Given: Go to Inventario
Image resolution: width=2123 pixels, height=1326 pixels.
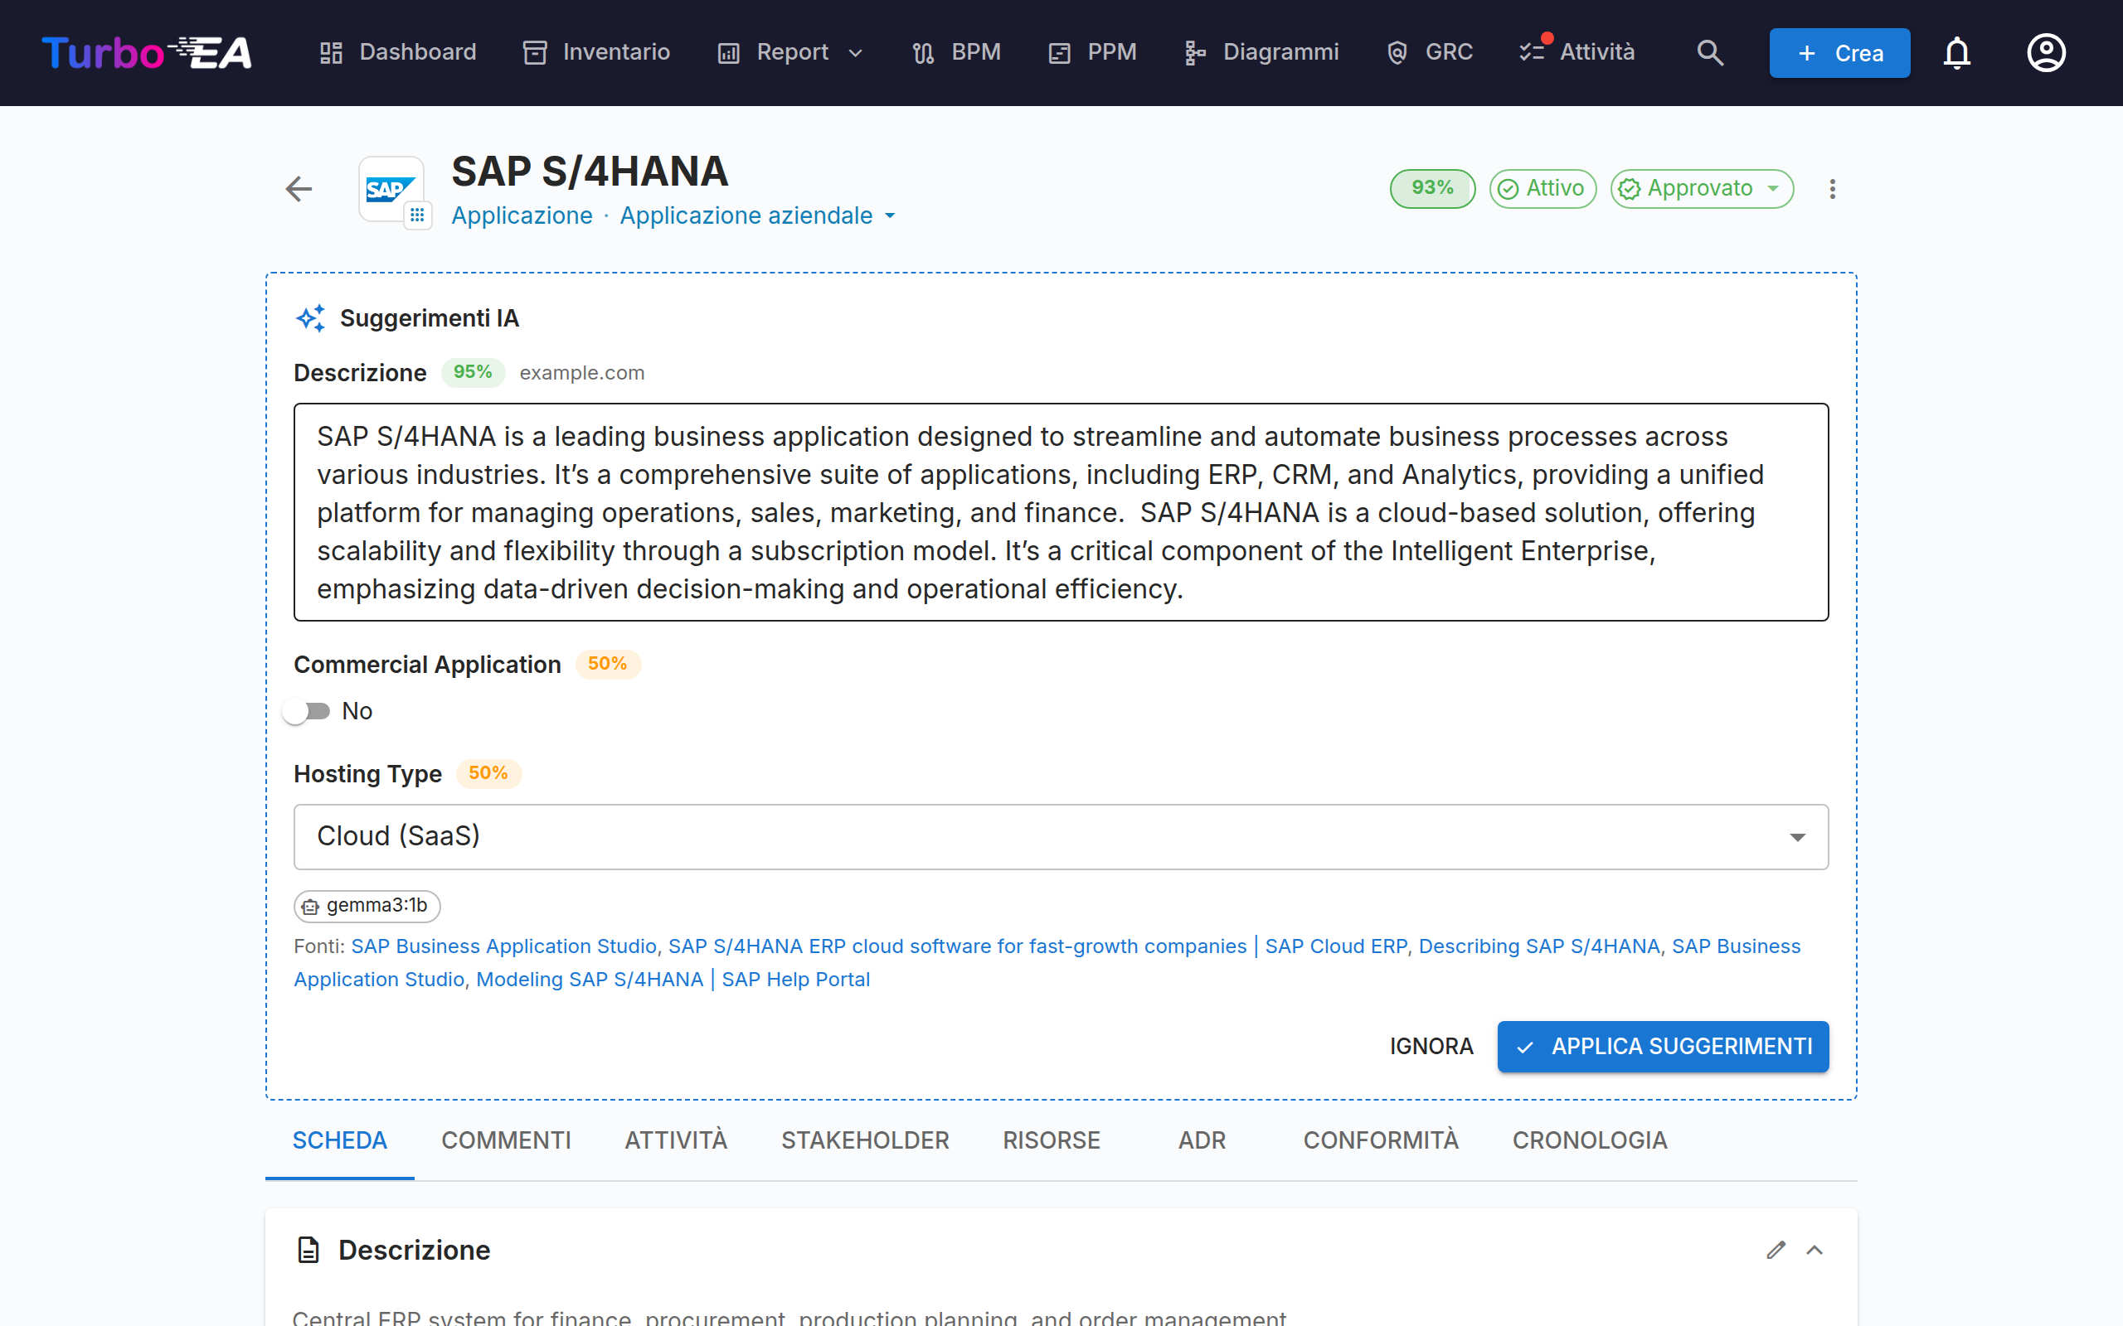Looking at the screenshot, I should tap(596, 52).
